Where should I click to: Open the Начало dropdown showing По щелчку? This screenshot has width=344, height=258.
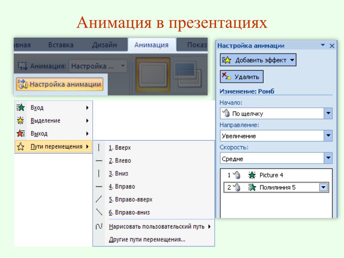(x=276, y=114)
